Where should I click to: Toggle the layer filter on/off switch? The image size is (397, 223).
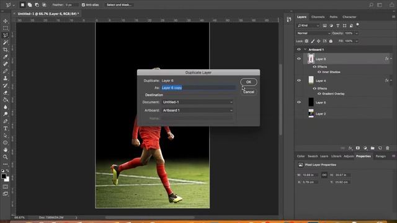(357, 25)
